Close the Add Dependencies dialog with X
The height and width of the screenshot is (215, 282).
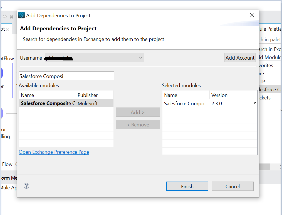point(252,15)
